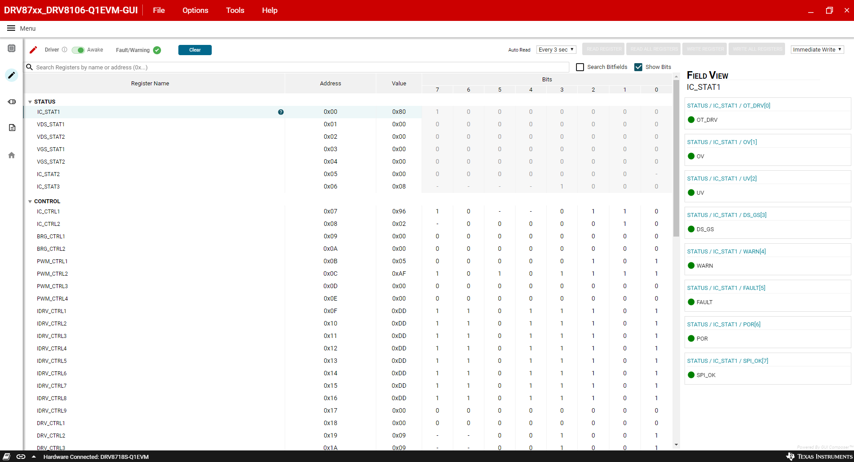Click the UV green indicator
854x462 pixels.
point(691,193)
